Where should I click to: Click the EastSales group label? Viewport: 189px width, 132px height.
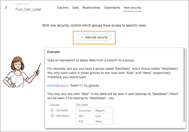tap(62, 110)
